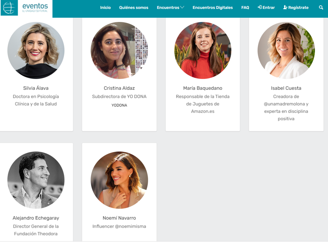Click the YODONA logo under Cristina Aldaz
This screenshot has height=242, width=328.
point(119,105)
